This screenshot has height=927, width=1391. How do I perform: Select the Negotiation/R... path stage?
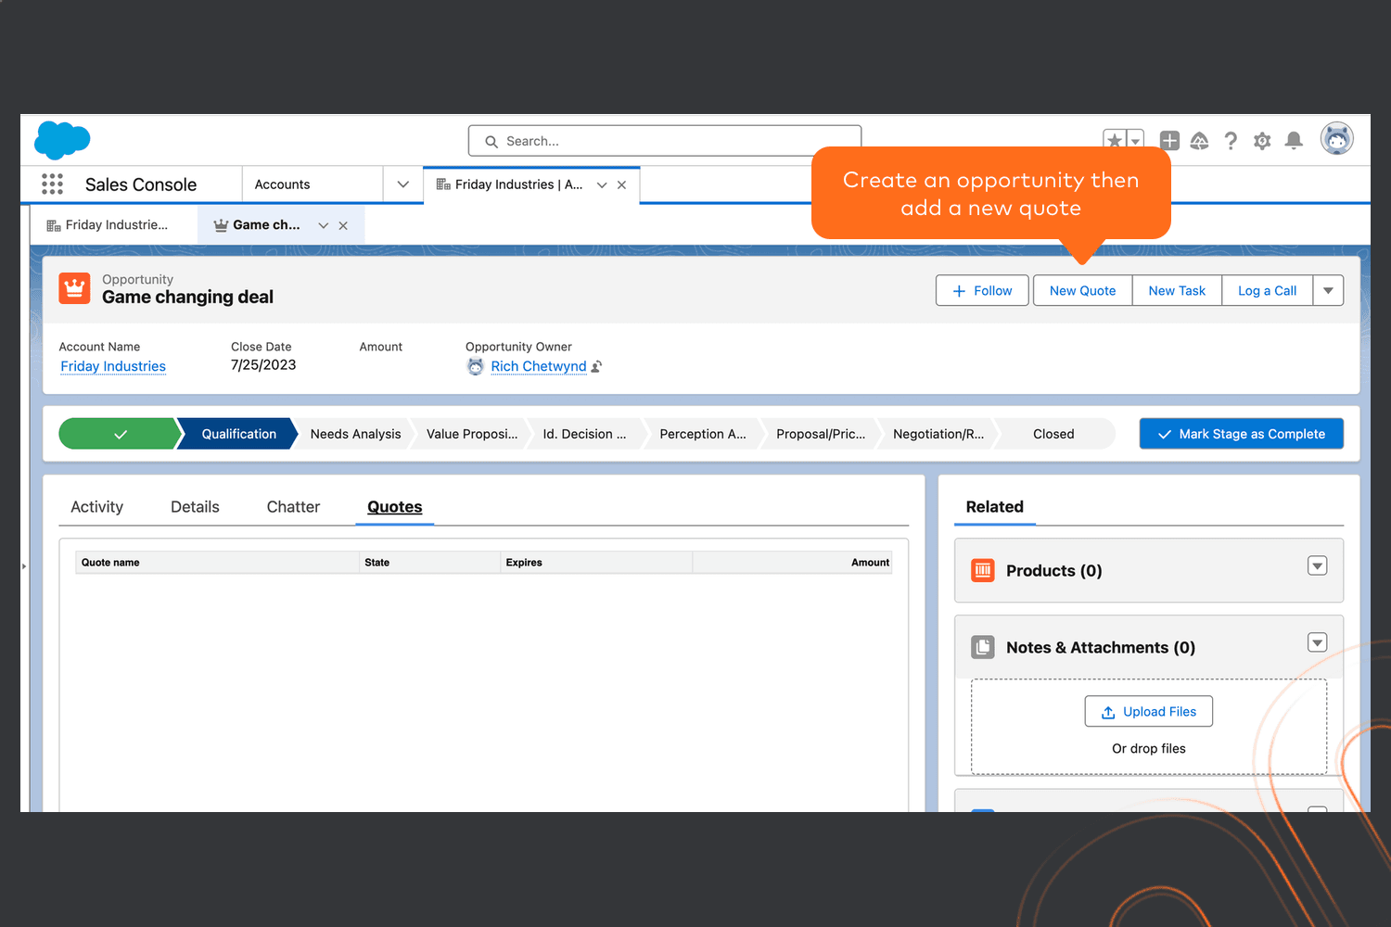click(938, 434)
